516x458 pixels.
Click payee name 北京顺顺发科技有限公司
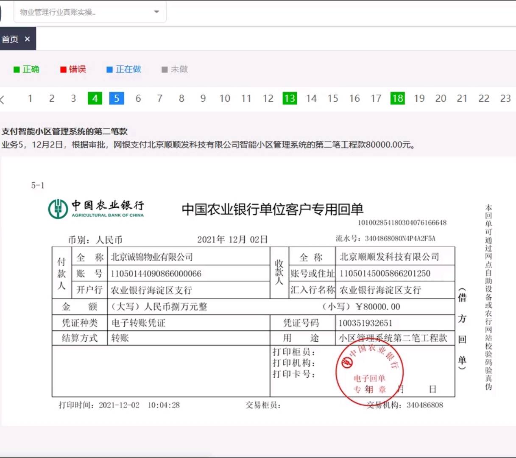point(389,257)
